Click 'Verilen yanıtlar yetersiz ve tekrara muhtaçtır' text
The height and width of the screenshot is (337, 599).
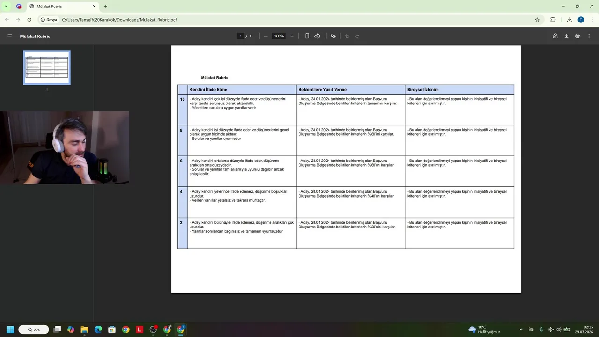tap(229, 200)
